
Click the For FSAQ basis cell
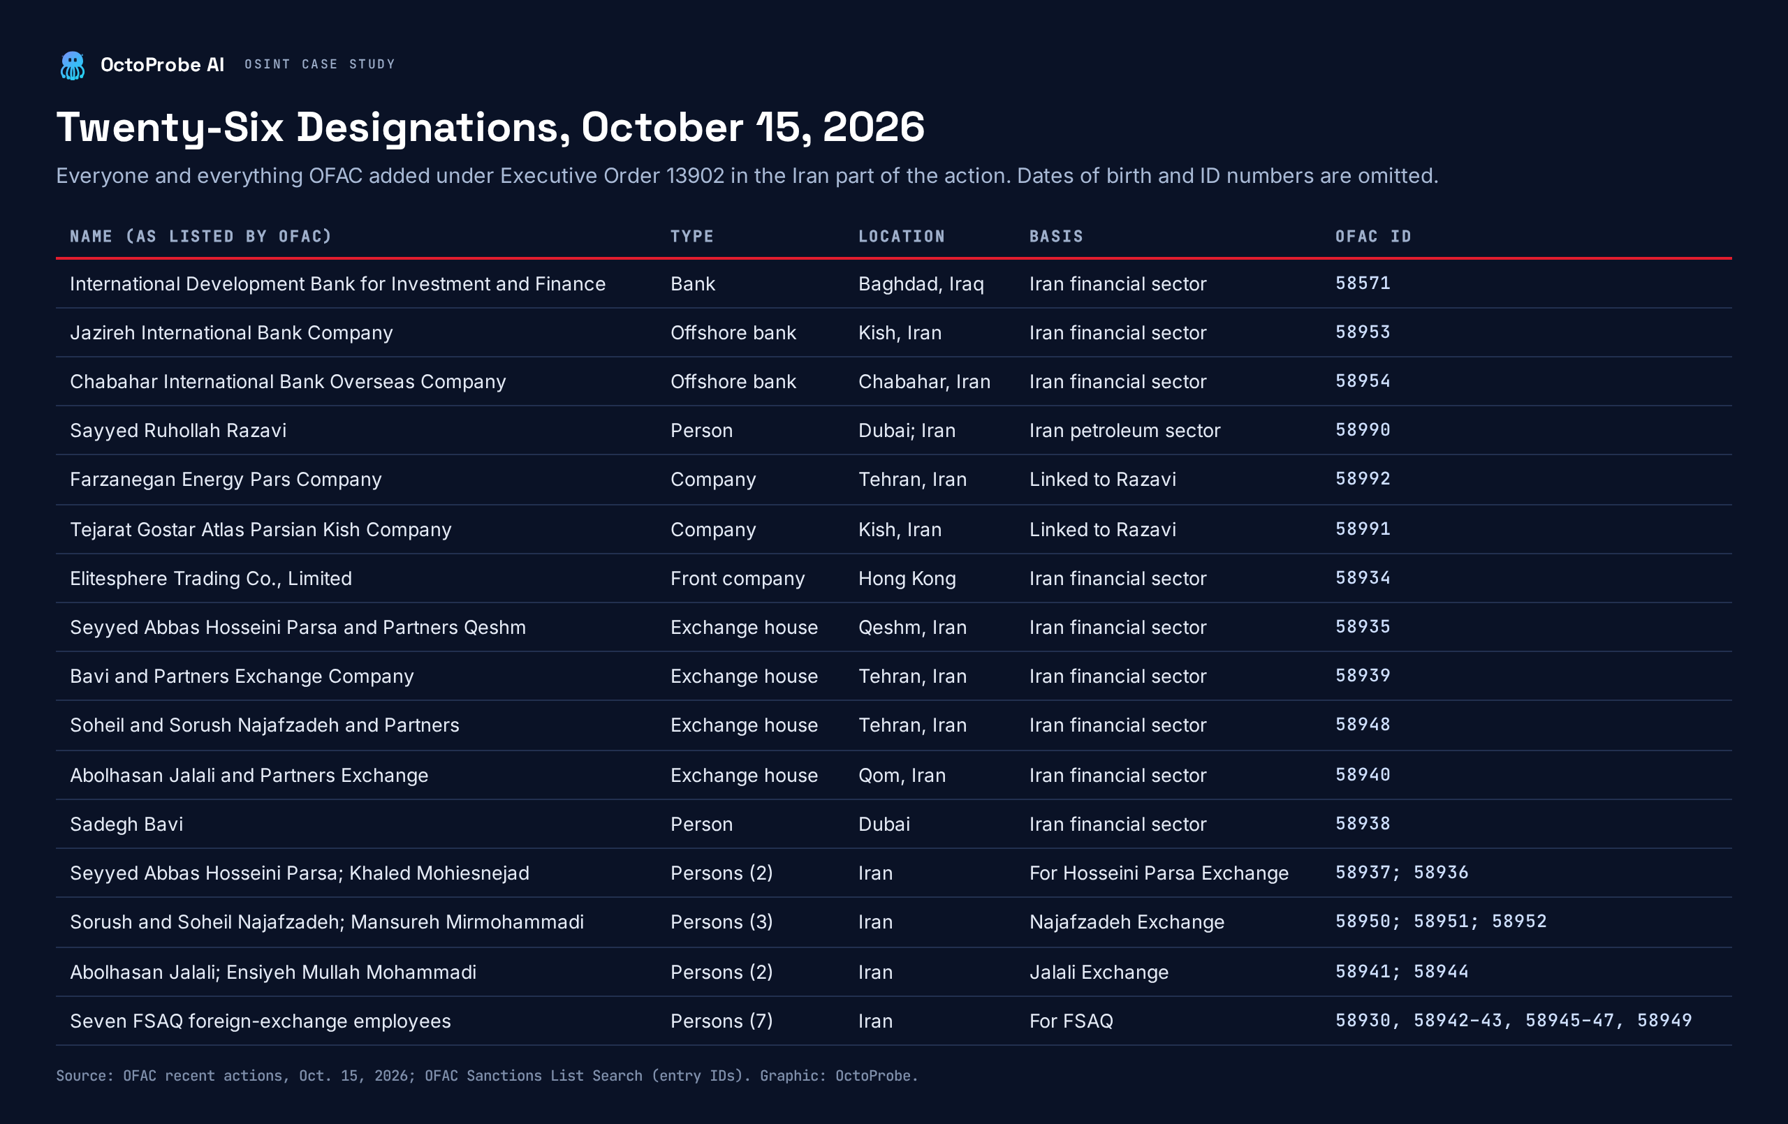click(1071, 1021)
